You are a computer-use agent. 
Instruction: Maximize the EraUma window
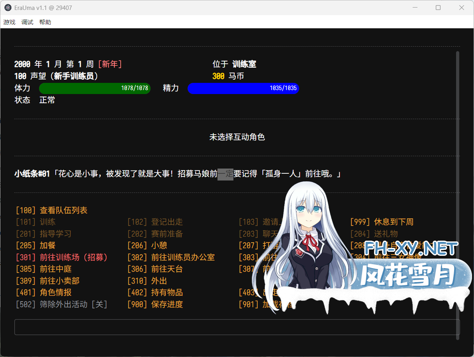438,8
